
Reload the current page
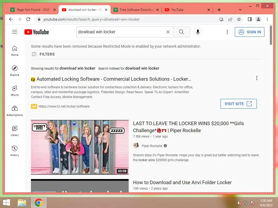(28, 19)
